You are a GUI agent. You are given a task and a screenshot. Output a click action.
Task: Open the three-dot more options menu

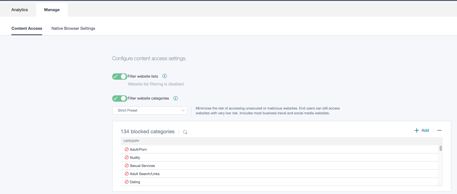(x=439, y=131)
